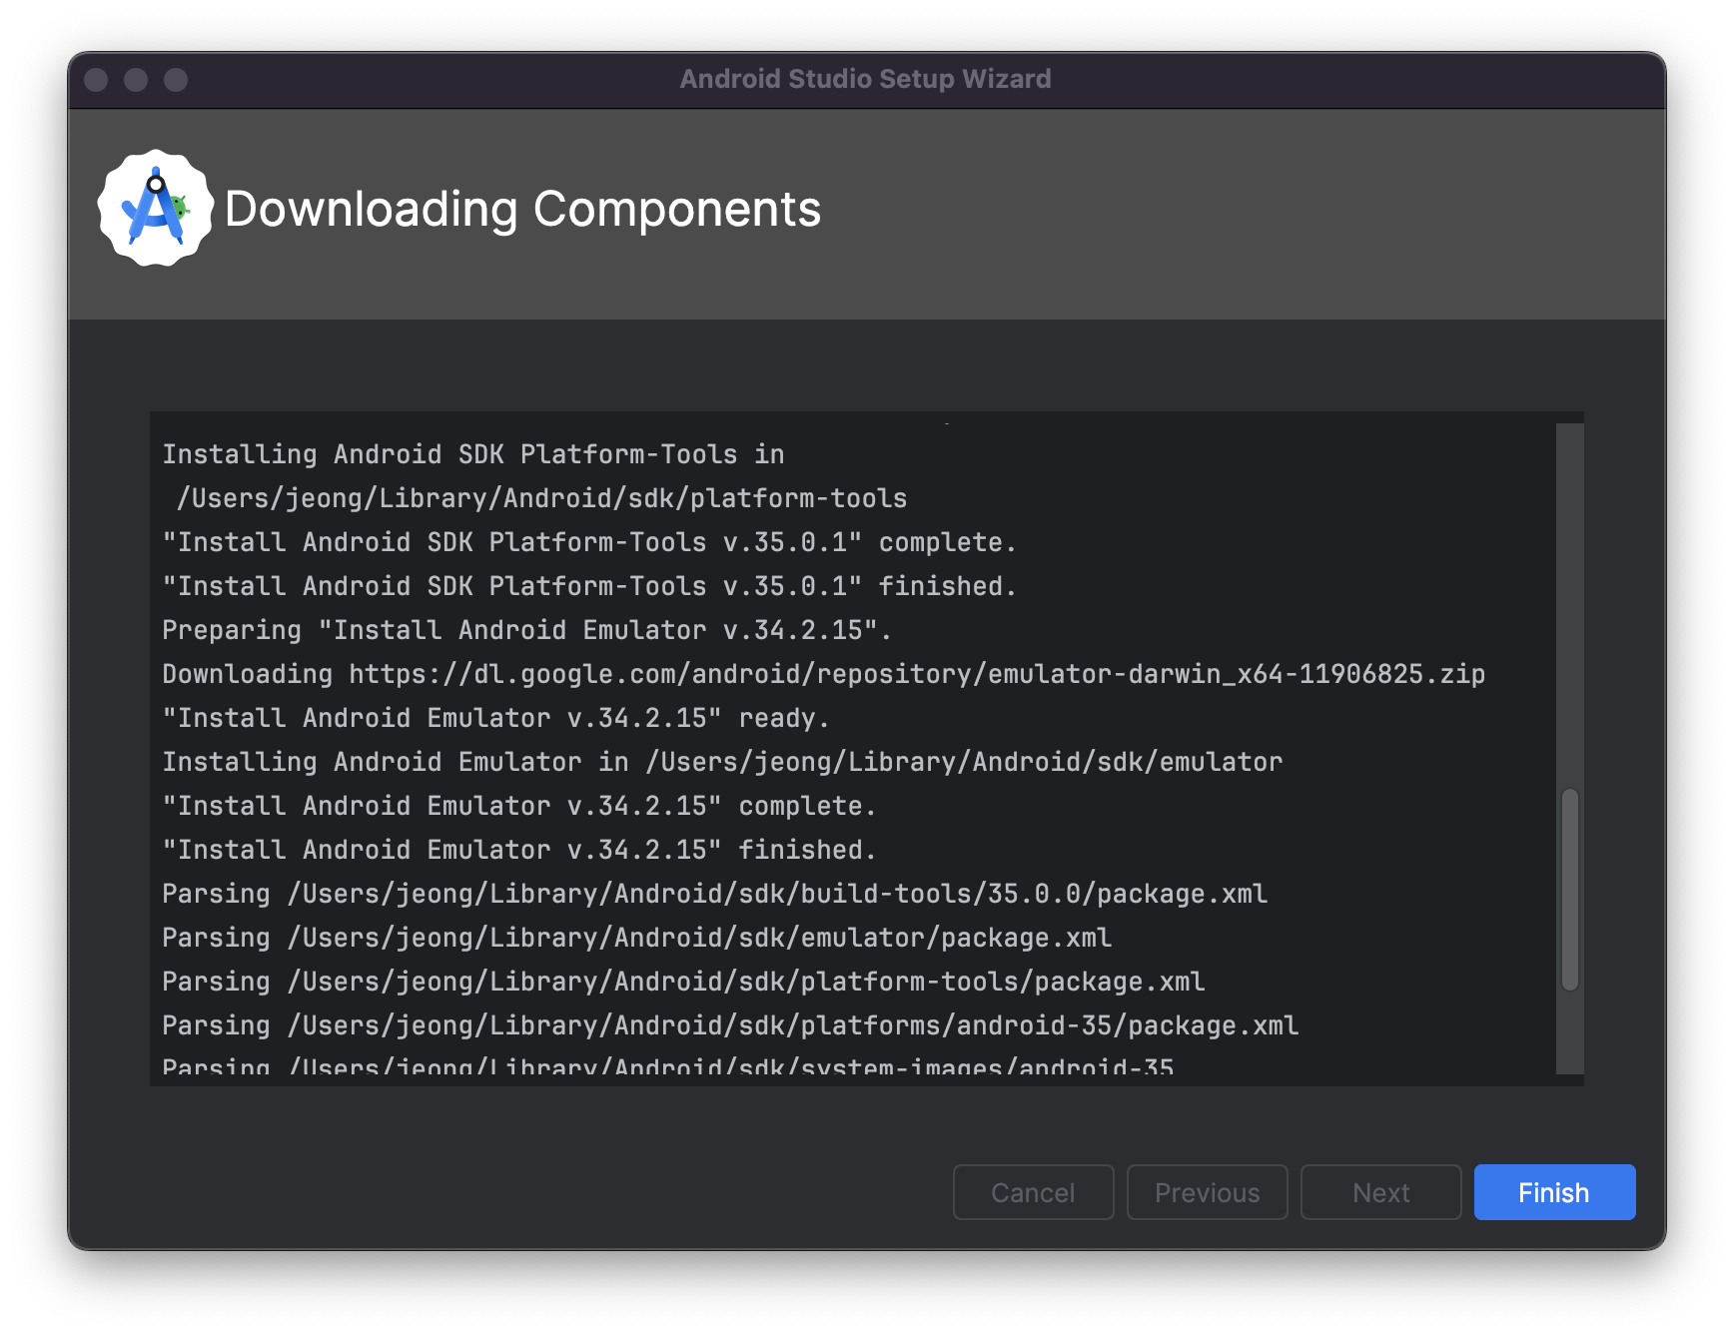Click the log panel scrollbar thumb
Viewport: 1734px width, 1334px height.
coord(1569,890)
